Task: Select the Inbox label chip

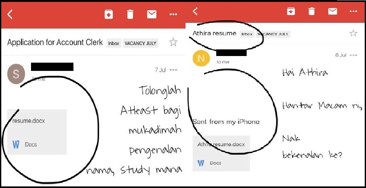Action: [x=113, y=43]
